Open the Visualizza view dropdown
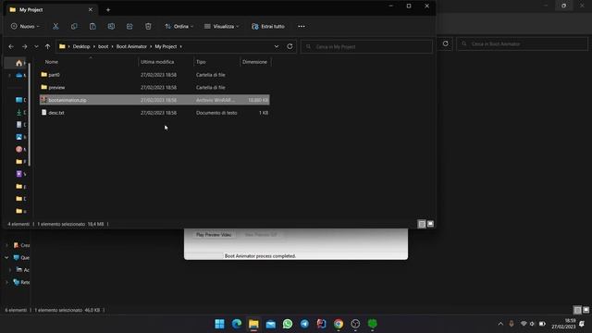592x333 pixels. (222, 26)
